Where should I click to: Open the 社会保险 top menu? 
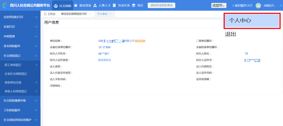click(x=63, y=5)
